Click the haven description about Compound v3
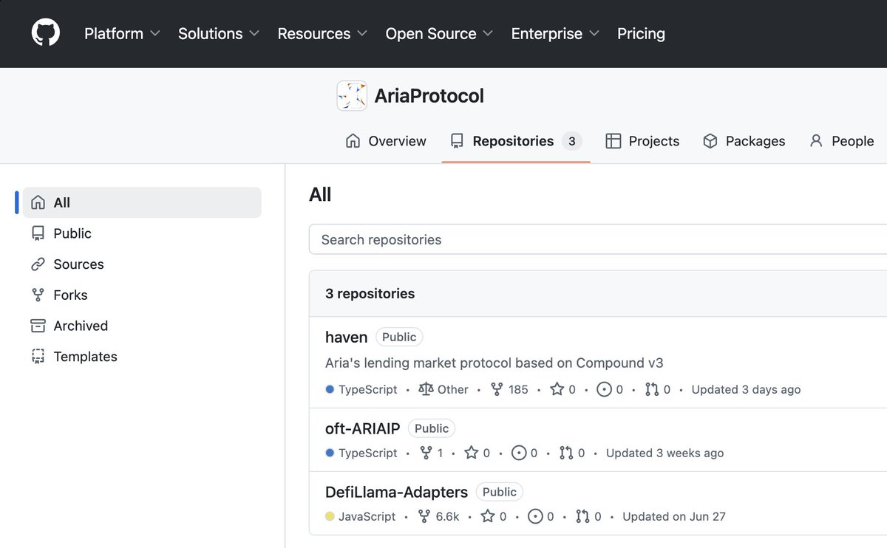The image size is (887, 548). tap(495, 363)
